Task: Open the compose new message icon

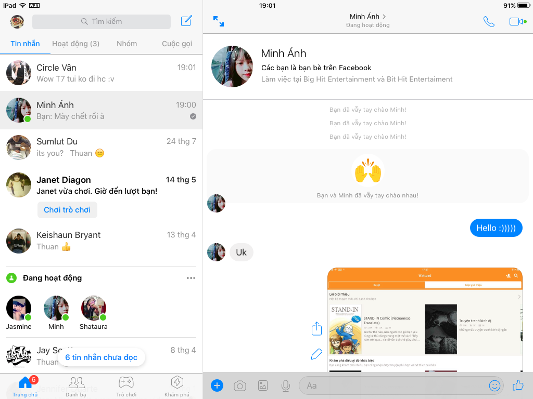Action: coord(186,21)
